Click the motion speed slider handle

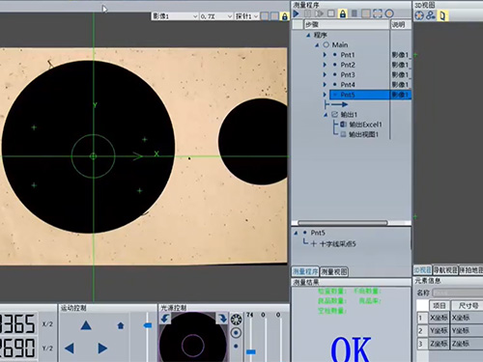coord(148,325)
